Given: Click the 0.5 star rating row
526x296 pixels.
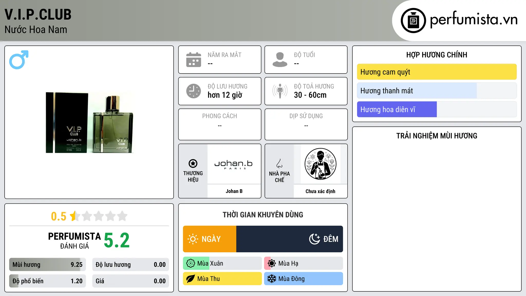Looking at the screenshot, I should click(x=89, y=216).
